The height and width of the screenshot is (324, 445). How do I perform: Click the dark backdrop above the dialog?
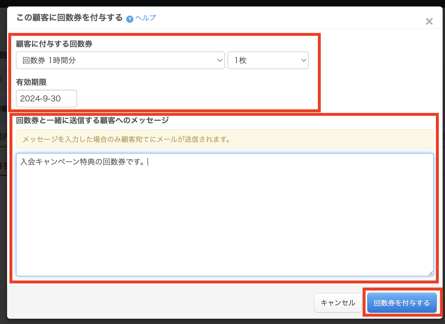coord(222,3)
